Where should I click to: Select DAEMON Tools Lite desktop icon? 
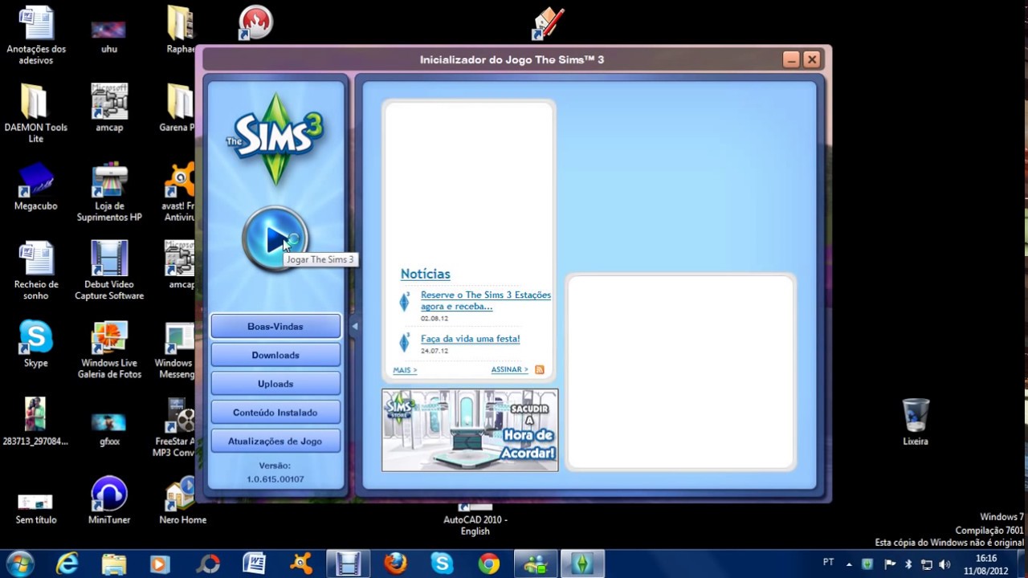point(35,112)
